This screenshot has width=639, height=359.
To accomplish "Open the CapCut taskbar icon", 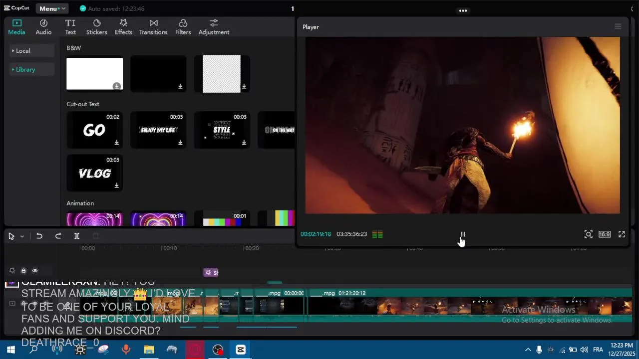I will pos(241,350).
